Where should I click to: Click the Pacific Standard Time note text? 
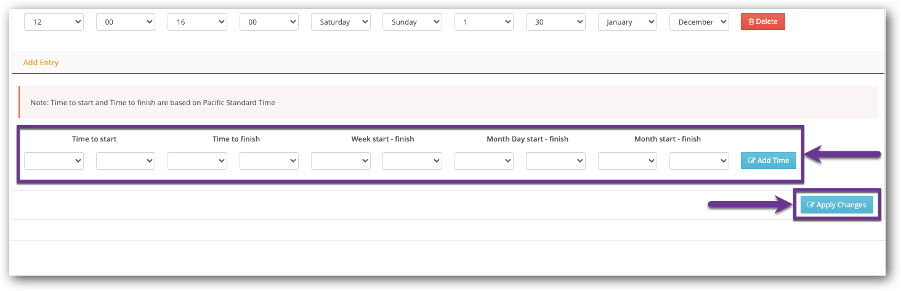point(153,103)
